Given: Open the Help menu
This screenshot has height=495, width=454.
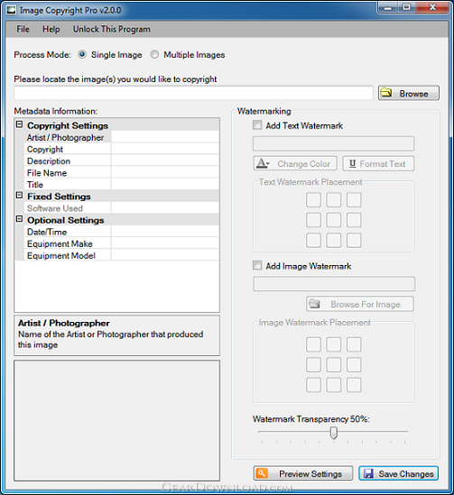Looking at the screenshot, I should tap(51, 29).
